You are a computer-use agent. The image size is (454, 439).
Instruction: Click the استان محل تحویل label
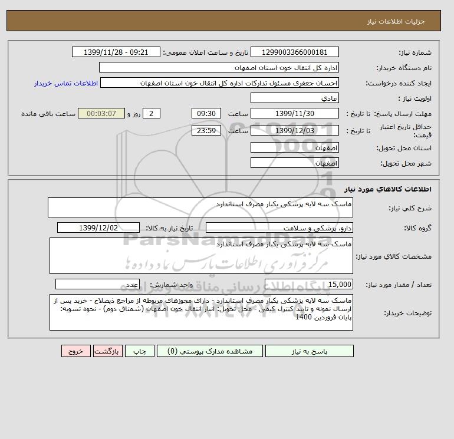point(404,148)
